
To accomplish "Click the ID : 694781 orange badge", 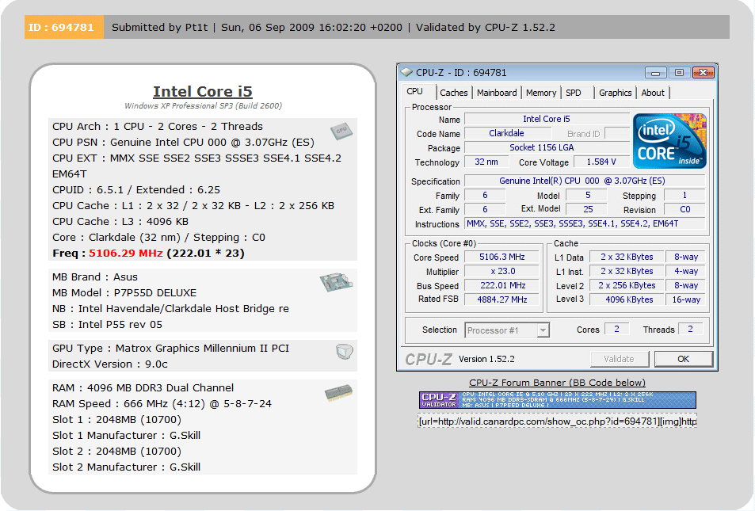I will (x=64, y=27).
